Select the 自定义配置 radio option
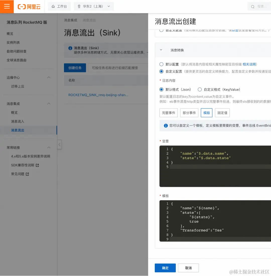This screenshot has width=271, height=276. pyautogui.click(x=161, y=71)
